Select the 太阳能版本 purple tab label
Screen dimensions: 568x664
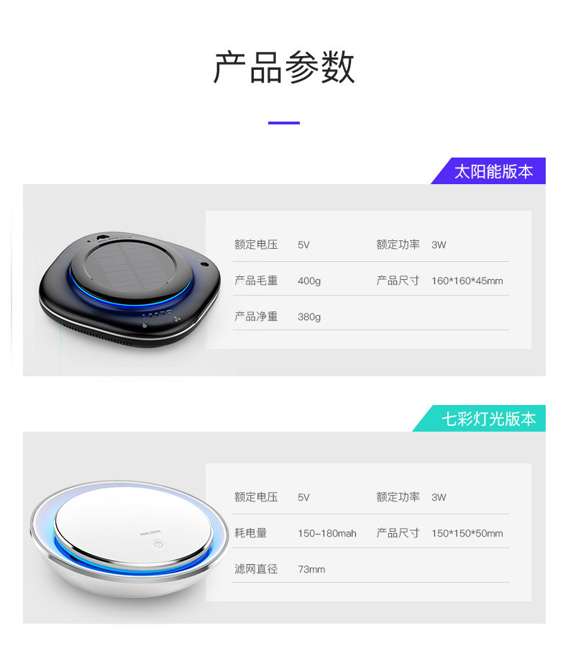tap(493, 171)
